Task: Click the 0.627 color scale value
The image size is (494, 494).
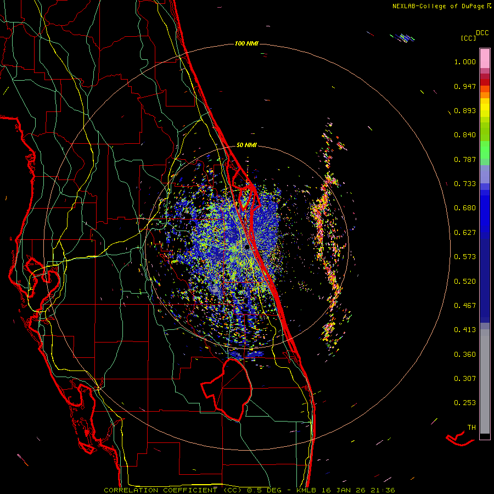Action: point(465,233)
